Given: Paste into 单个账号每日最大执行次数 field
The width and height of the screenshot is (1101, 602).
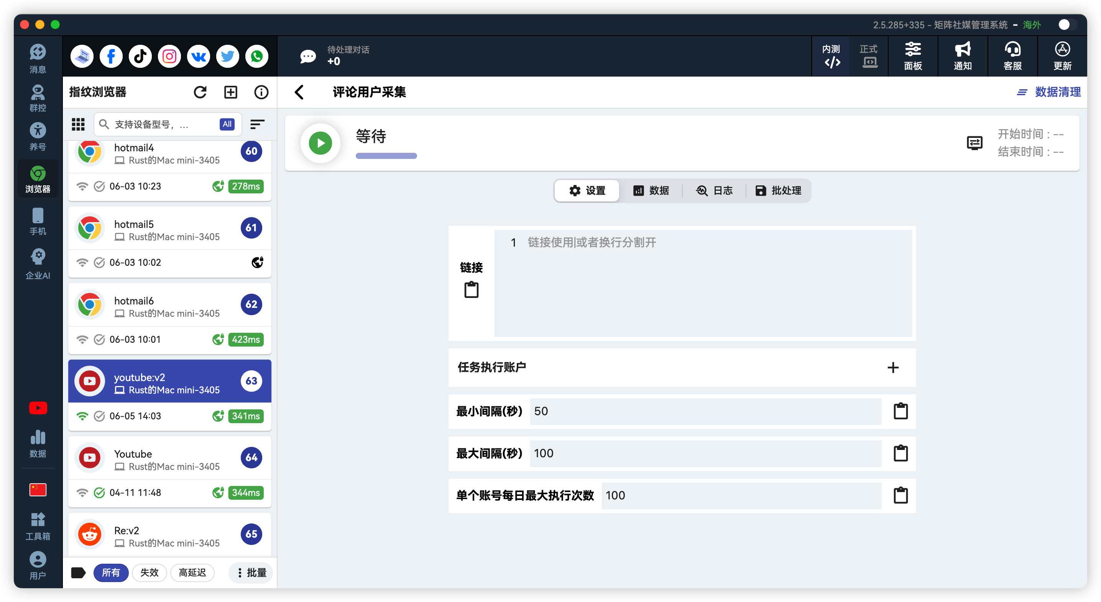Looking at the screenshot, I should [x=901, y=495].
